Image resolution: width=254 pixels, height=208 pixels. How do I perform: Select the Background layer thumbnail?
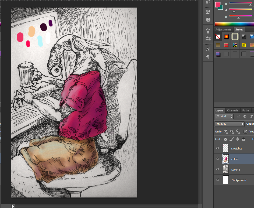click(226, 180)
